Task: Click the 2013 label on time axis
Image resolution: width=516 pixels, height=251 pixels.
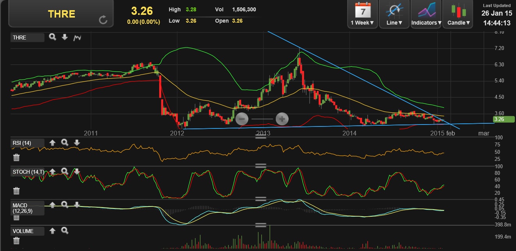Action: 263,134
